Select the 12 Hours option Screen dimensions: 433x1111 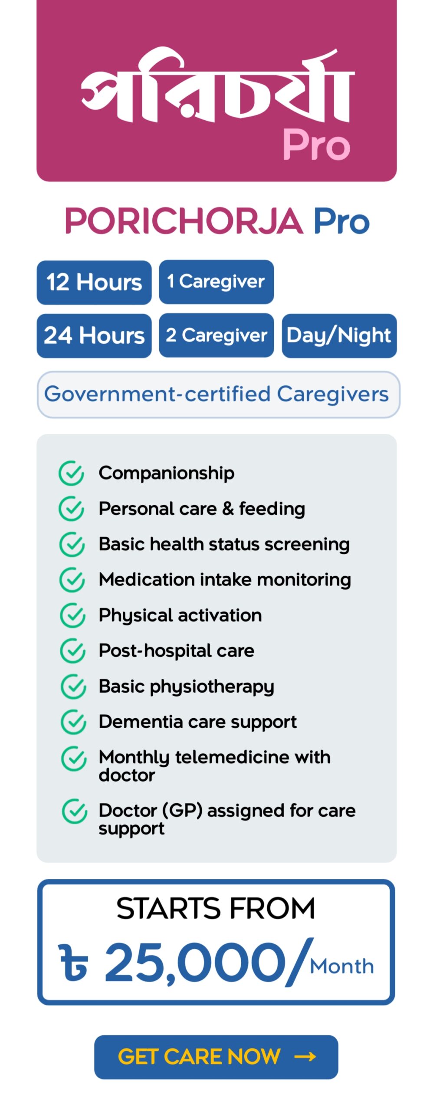(x=94, y=282)
